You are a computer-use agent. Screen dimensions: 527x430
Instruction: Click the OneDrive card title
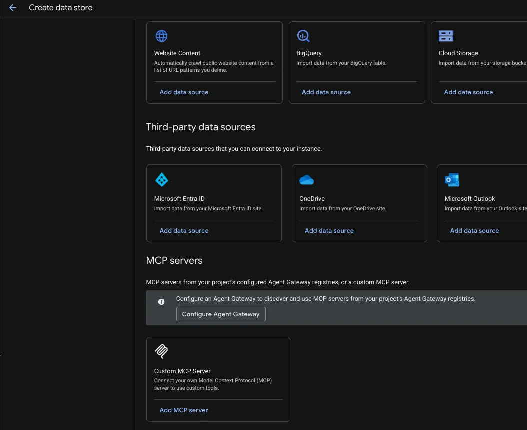coord(312,199)
